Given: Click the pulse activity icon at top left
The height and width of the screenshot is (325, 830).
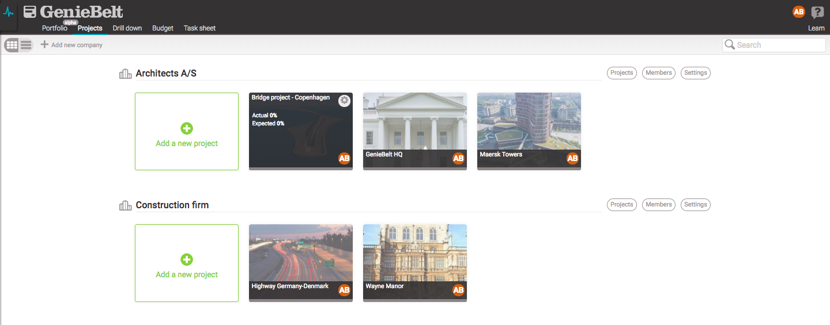Looking at the screenshot, I should pyautogui.click(x=8, y=12).
